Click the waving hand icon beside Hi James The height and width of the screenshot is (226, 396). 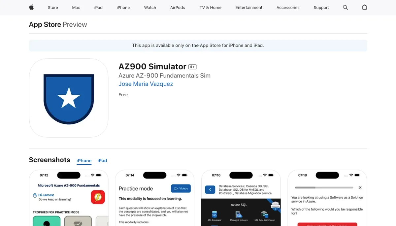[35, 195]
